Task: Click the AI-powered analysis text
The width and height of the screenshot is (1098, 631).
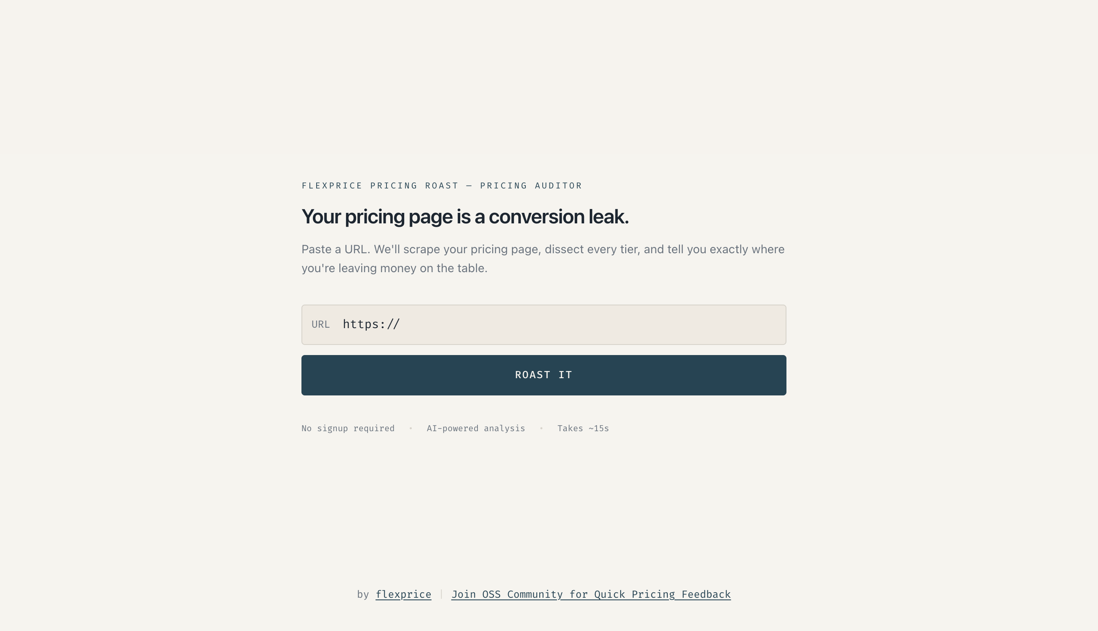Action: coord(475,428)
